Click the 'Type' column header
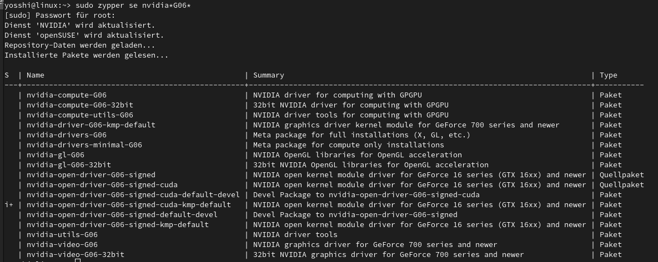The height and width of the screenshot is (262, 658). click(609, 75)
